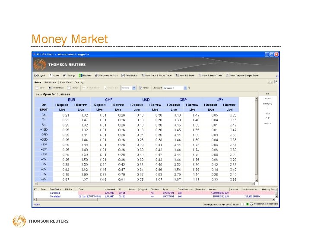
Task: Sort deals by Base Direction column
Action: (x=186, y=189)
